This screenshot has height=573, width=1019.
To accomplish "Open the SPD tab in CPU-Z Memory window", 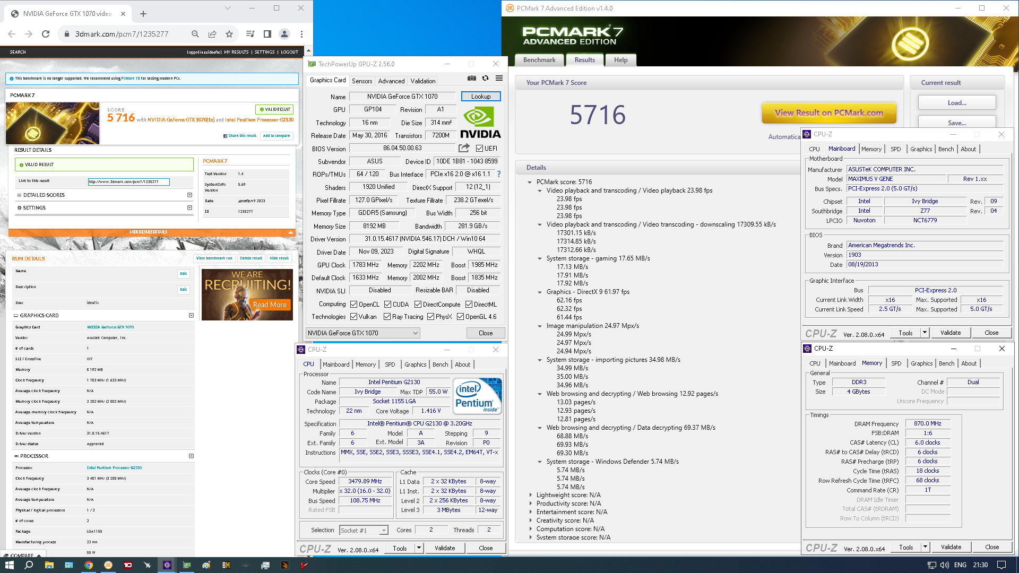I will [896, 363].
